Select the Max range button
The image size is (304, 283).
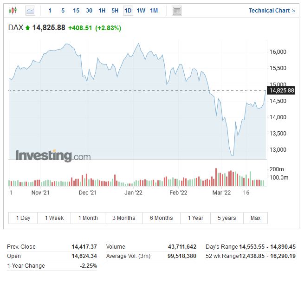click(x=255, y=218)
